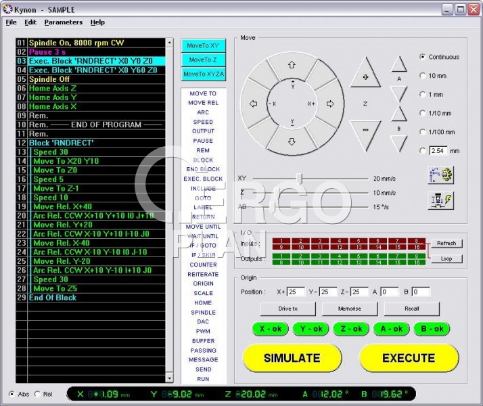Click the A axis up triangle
The image size is (483, 406).
click(x=399, y=66)
